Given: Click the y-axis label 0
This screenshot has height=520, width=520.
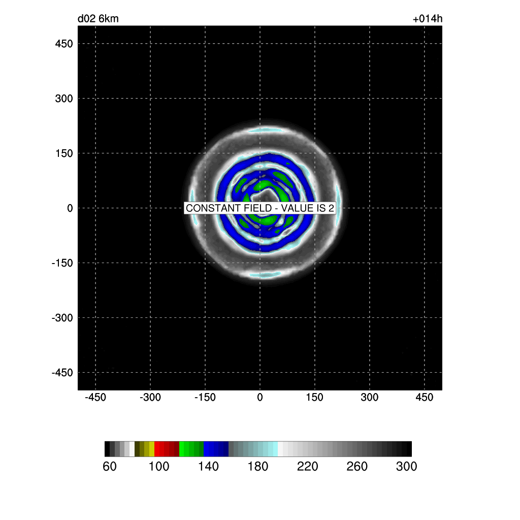Looking at the screenshot, I should coord(70,208).
